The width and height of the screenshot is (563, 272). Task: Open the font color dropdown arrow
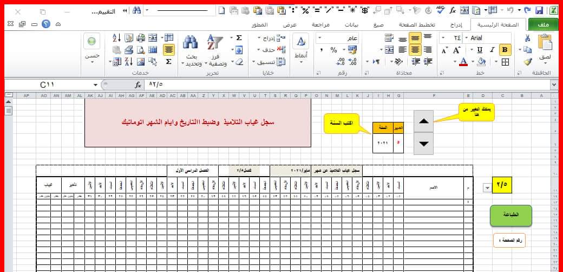coord(455,62)
